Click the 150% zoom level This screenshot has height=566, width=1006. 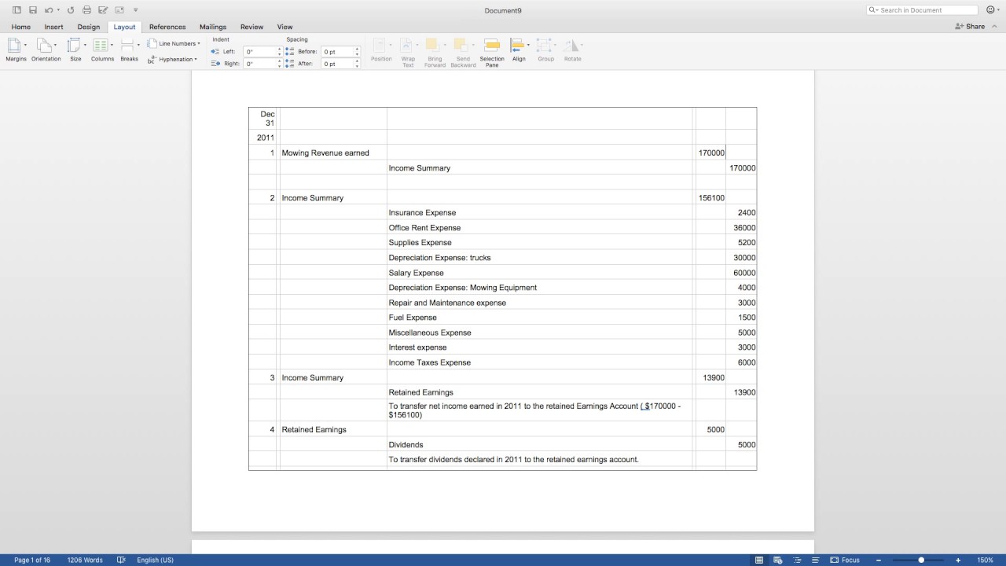[x=985, y=560]
